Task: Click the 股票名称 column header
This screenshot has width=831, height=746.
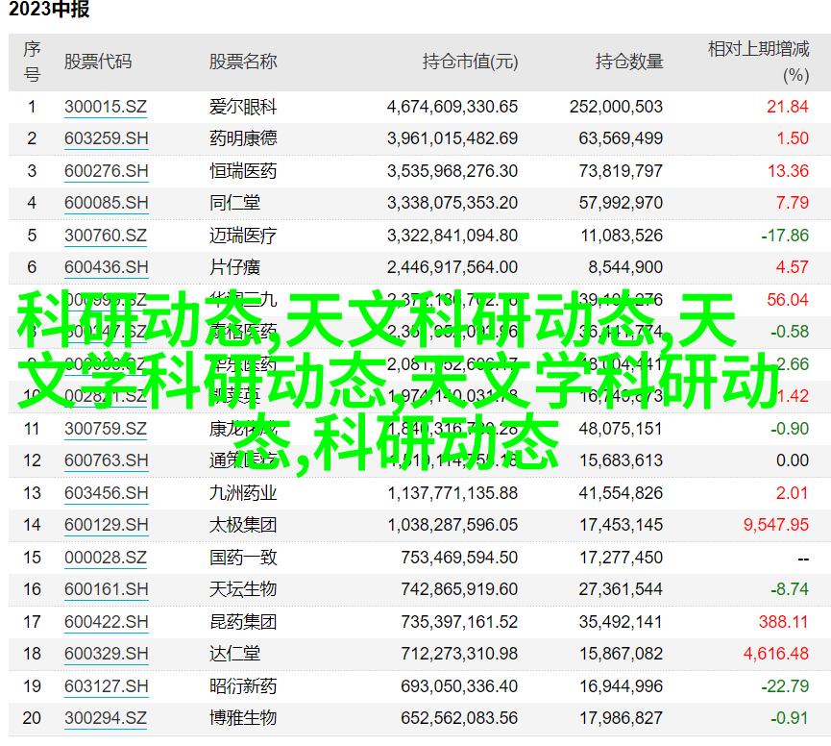Action: 243,62
